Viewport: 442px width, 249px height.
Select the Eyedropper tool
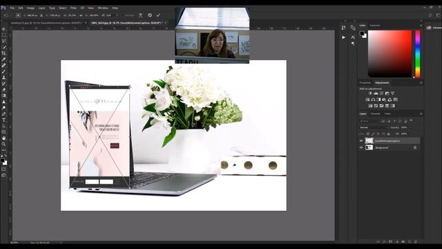(3, 59)
